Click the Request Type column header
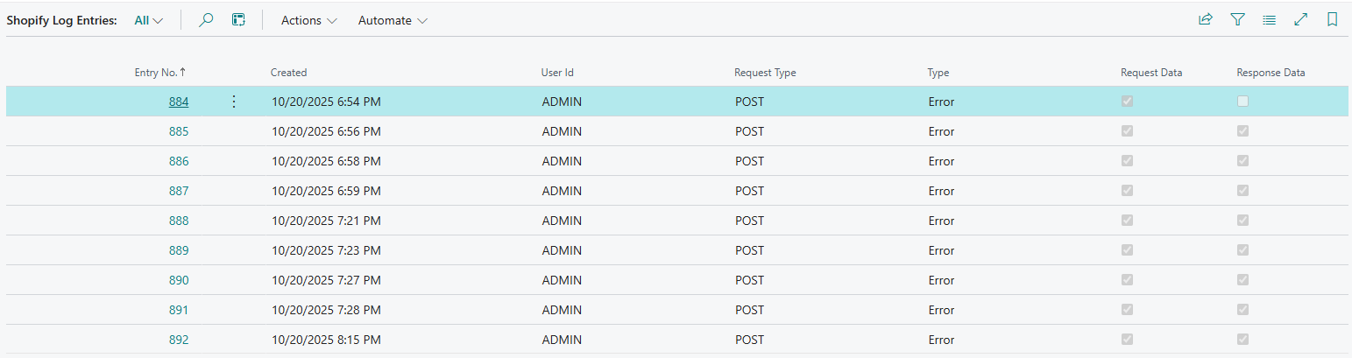 764,73
